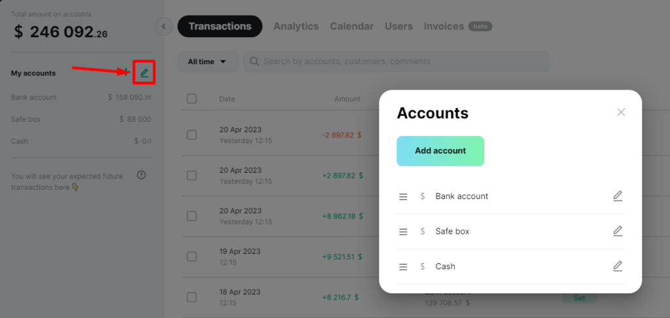Screen dimensions: 670x318
Task: Close the Accounts dialog
Action: tap(621, 113)
